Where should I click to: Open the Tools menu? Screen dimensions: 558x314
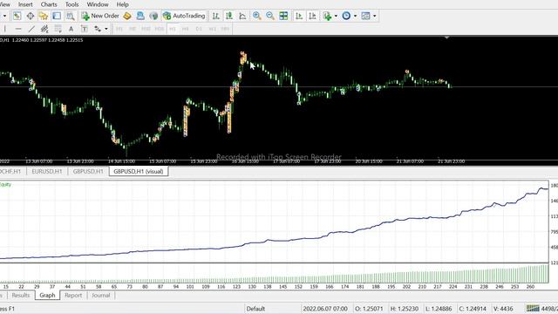71,4
